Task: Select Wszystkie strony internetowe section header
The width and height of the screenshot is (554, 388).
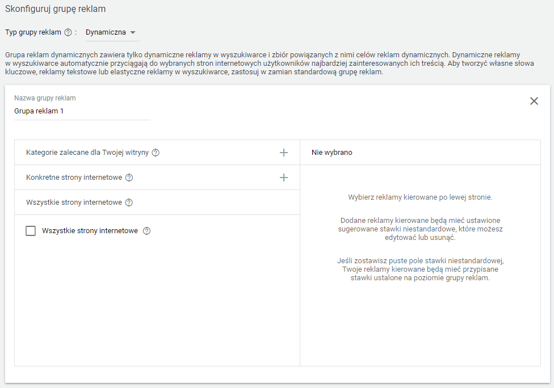Action: point(74,203)
